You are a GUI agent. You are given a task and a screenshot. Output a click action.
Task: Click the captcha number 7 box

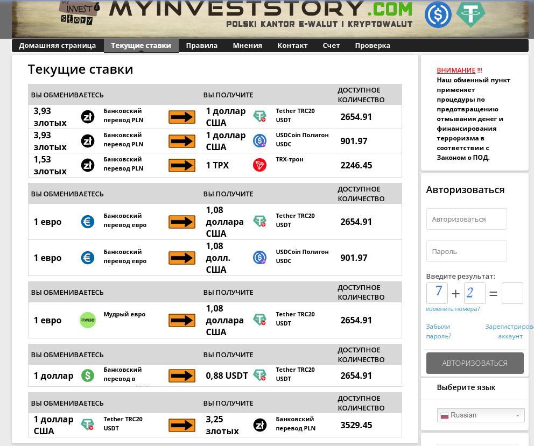[x=437, y=293]
